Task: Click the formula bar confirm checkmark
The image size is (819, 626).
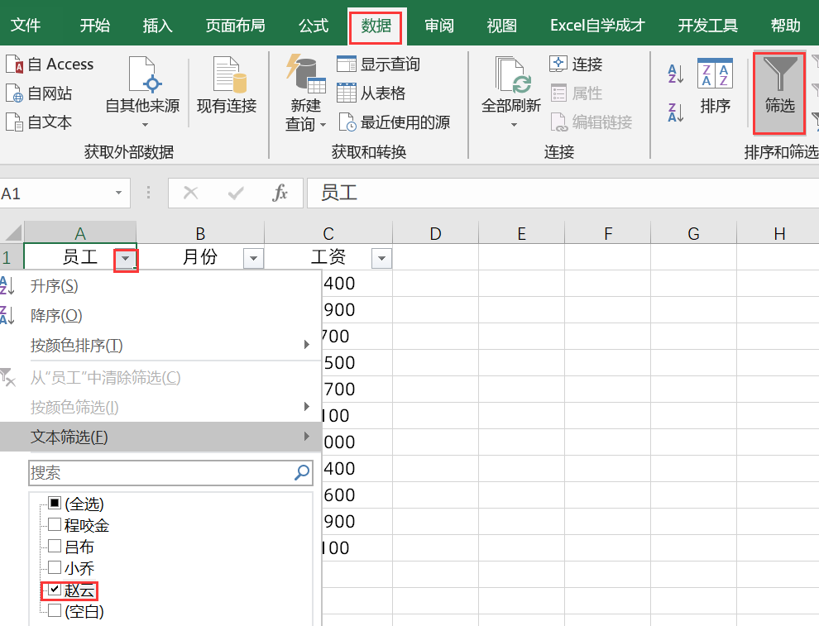Action: pos(236,194)
